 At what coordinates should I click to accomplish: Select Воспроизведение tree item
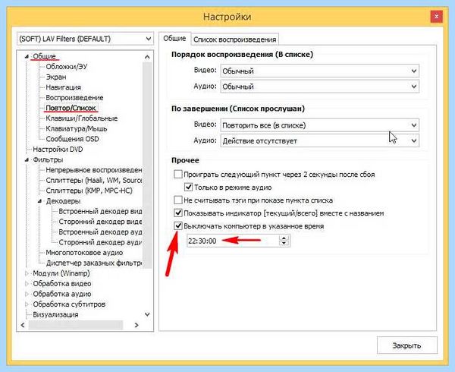pos(74,98)
